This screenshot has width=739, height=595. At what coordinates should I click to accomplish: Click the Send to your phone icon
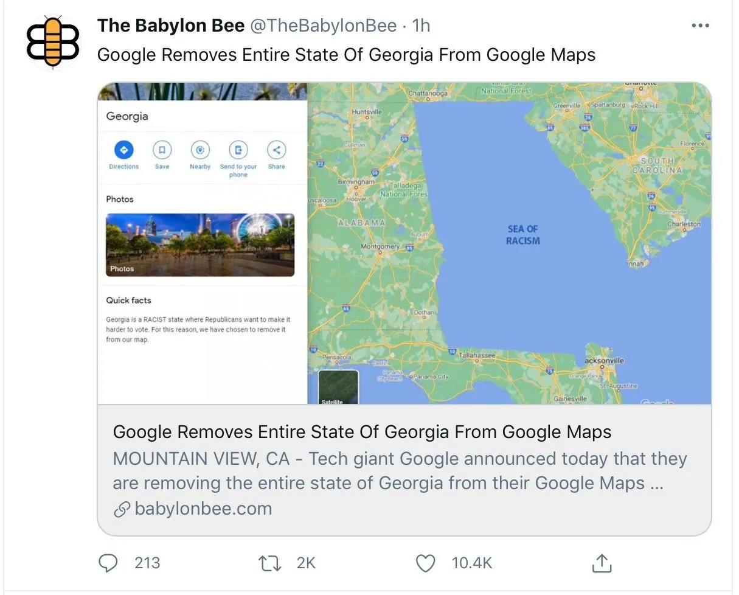(x=238, y=150)
